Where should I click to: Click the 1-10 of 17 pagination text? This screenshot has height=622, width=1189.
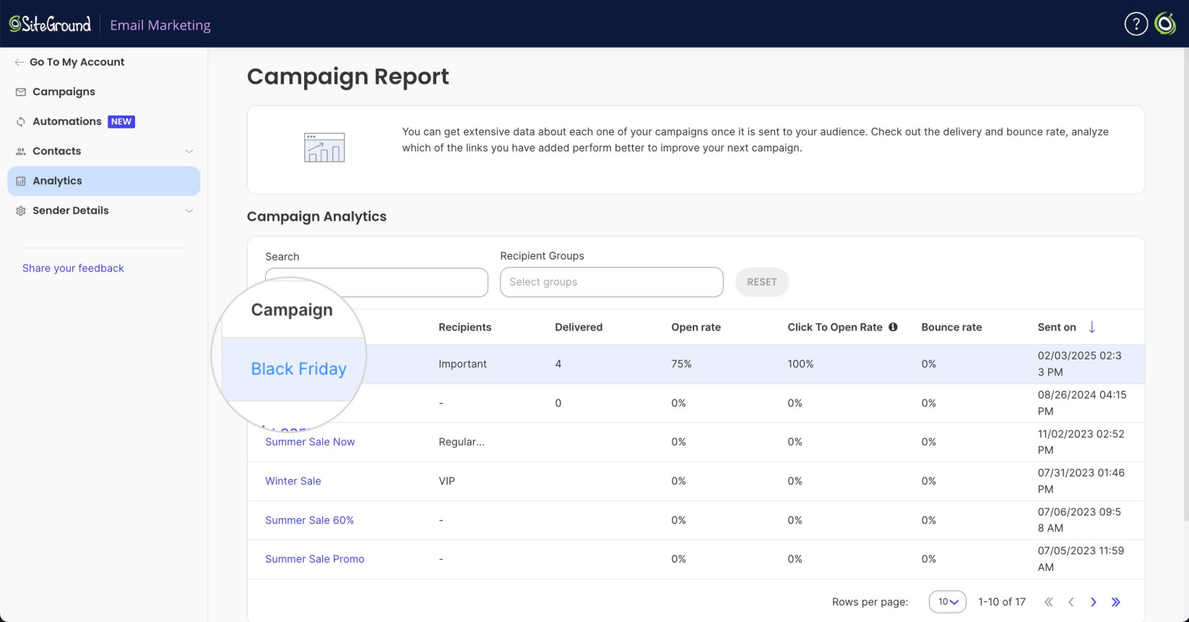(1002, 602)
